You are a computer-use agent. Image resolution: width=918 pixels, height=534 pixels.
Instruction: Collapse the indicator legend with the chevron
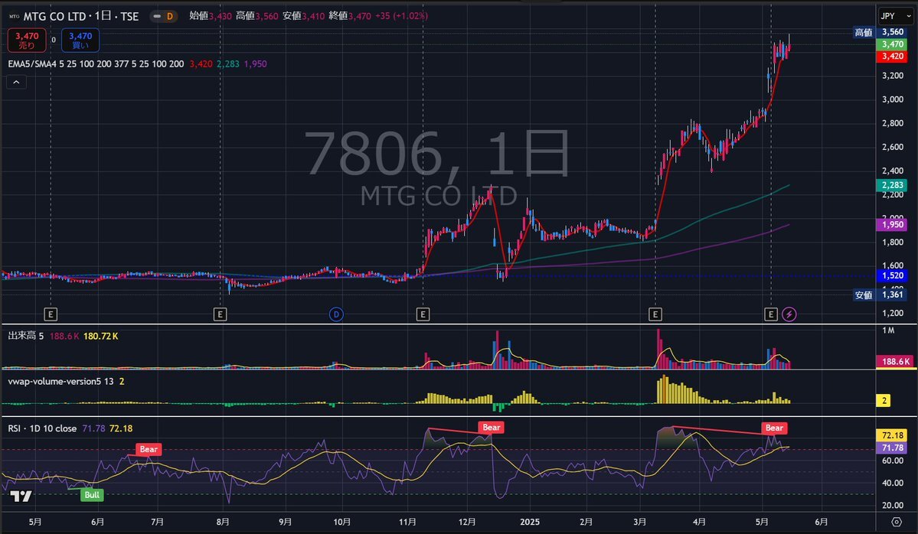pos(16,83)
